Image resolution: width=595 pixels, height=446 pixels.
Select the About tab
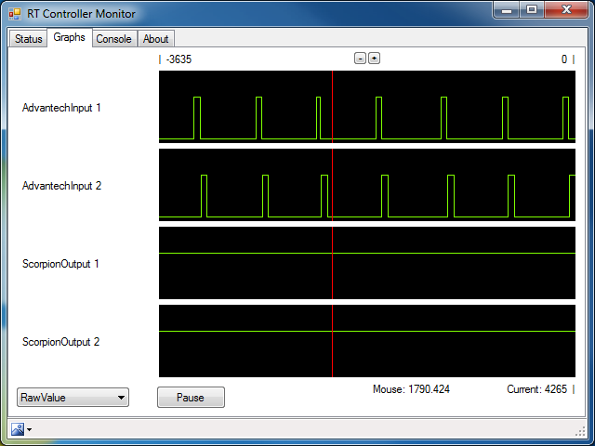click(155, 39)
